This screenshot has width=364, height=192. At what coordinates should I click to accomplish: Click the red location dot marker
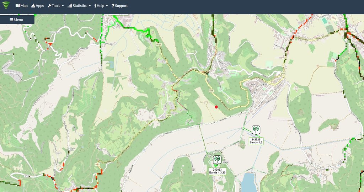(x=216, y=107)
